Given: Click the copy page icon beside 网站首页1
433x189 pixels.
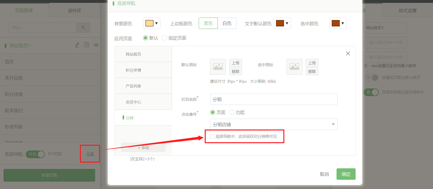Looking at the screenshot, I should 87,45.
